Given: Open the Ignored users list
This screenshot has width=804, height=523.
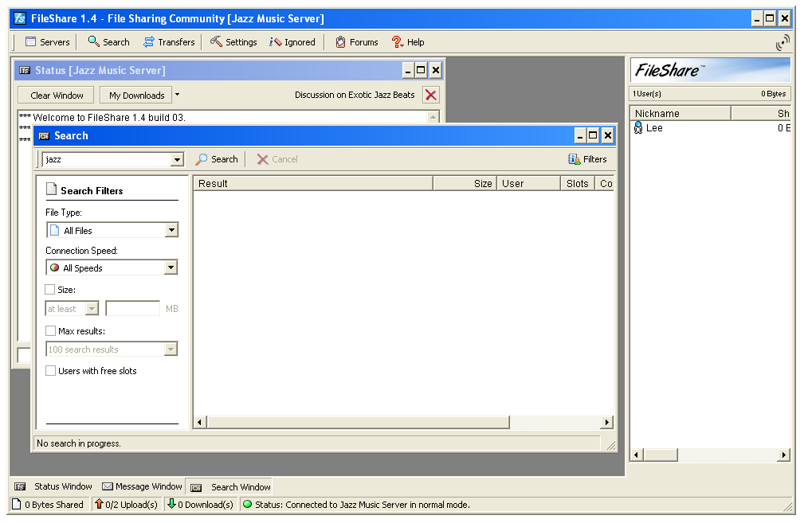Looking at the screenshot, I should click(276, 42).
